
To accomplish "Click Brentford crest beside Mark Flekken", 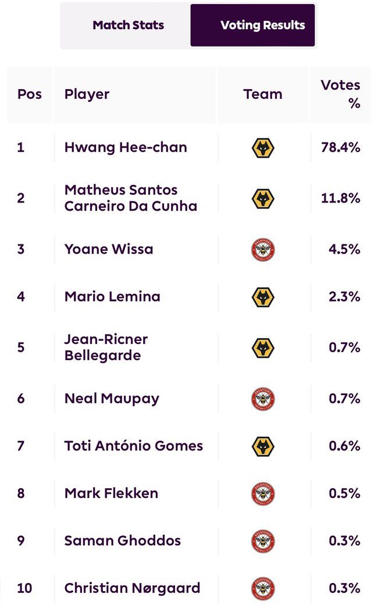I will (263, 493).
